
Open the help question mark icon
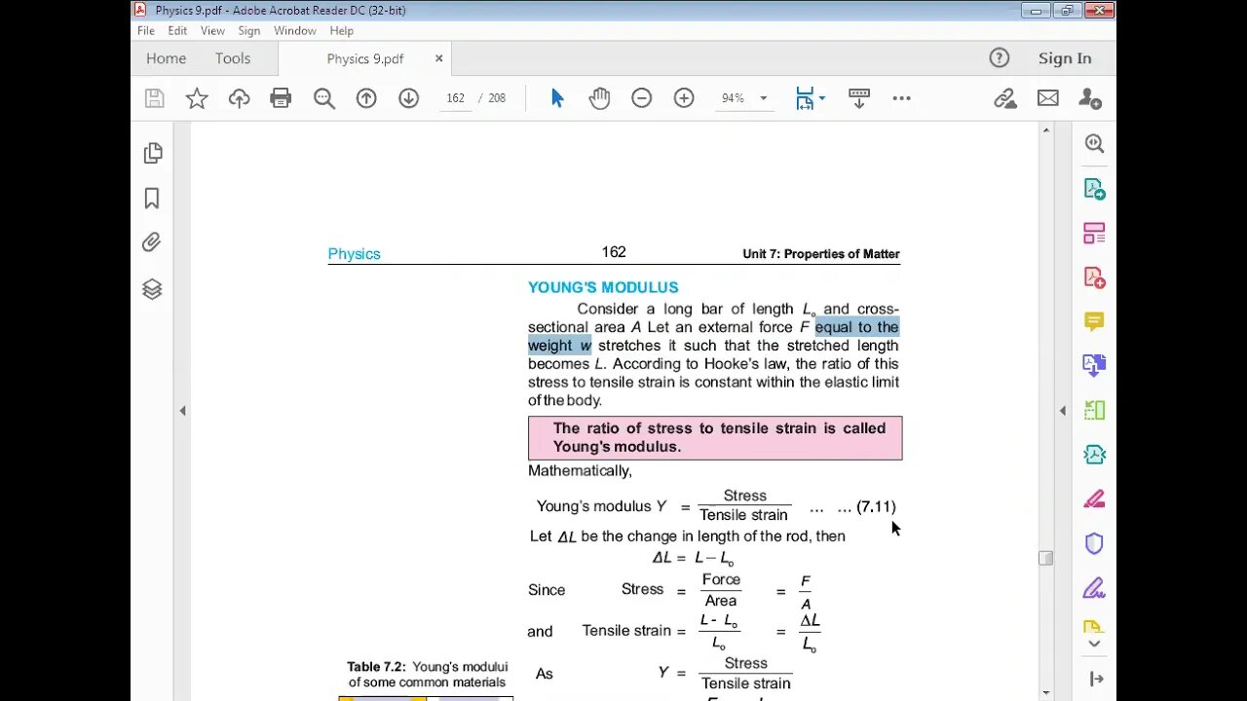point(1000,58)
